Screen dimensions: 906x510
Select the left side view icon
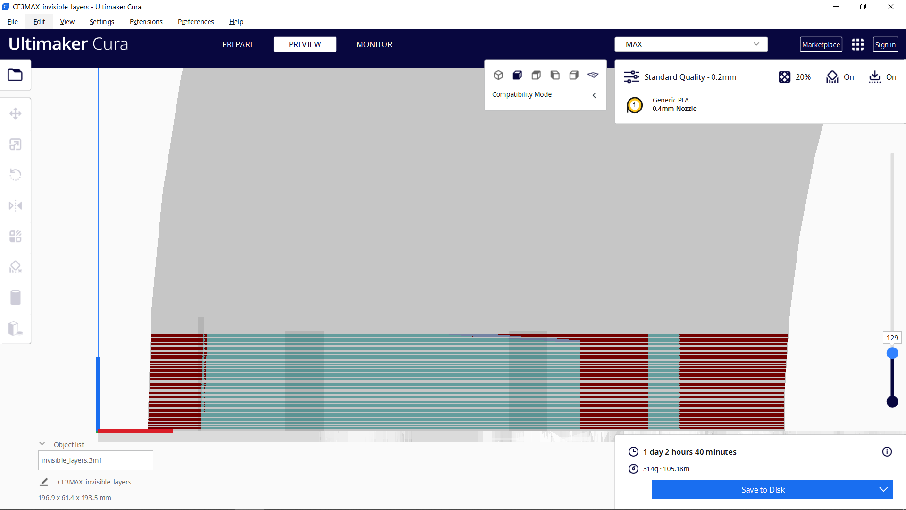point(555,75)
